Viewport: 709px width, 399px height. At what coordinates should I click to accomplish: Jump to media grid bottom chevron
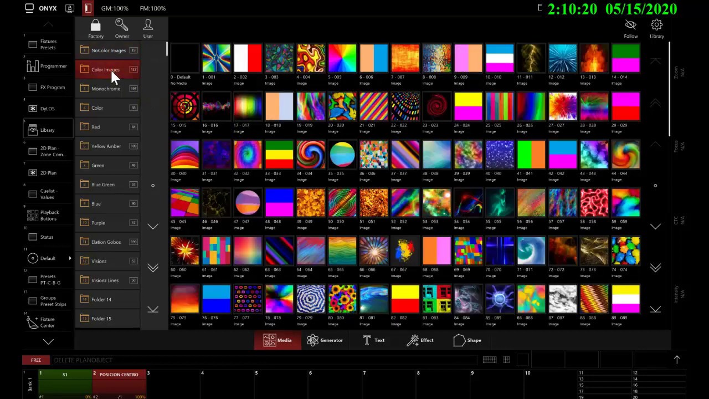click(x=655, y=309)
